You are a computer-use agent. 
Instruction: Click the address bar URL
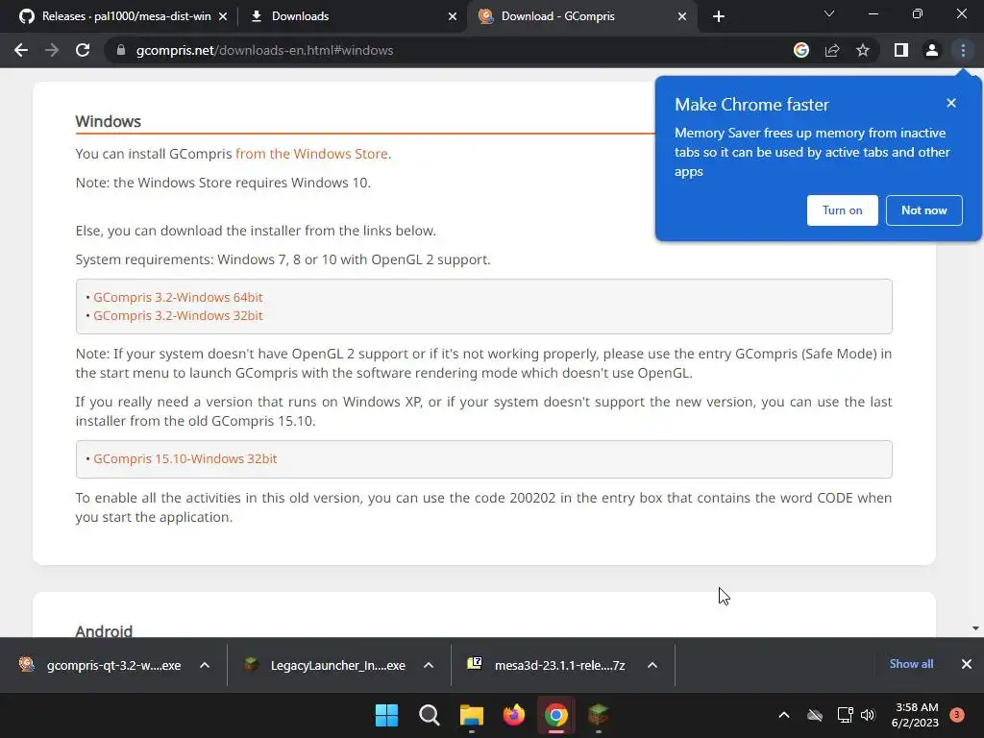(264, 50)
